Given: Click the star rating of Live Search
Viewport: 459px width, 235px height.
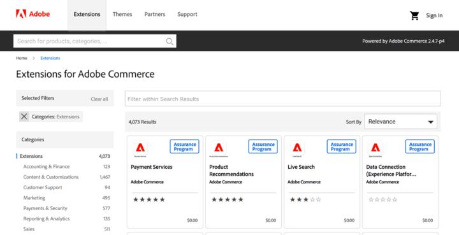Looking at the screenshot, I should point(305,199).
